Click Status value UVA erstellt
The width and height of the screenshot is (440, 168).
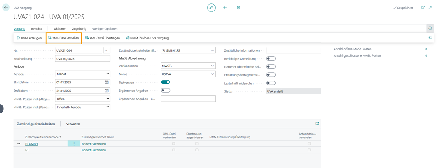click(293, 91)
